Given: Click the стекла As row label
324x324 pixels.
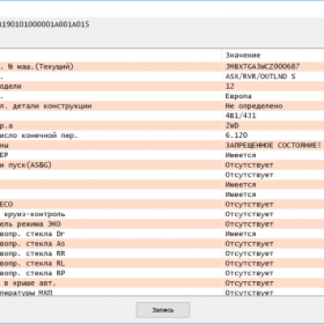Looking at the screenshot, I should 45,244.
